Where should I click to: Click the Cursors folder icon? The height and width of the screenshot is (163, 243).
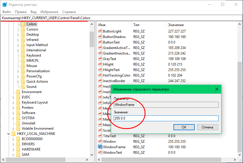[x=23, y=29]
